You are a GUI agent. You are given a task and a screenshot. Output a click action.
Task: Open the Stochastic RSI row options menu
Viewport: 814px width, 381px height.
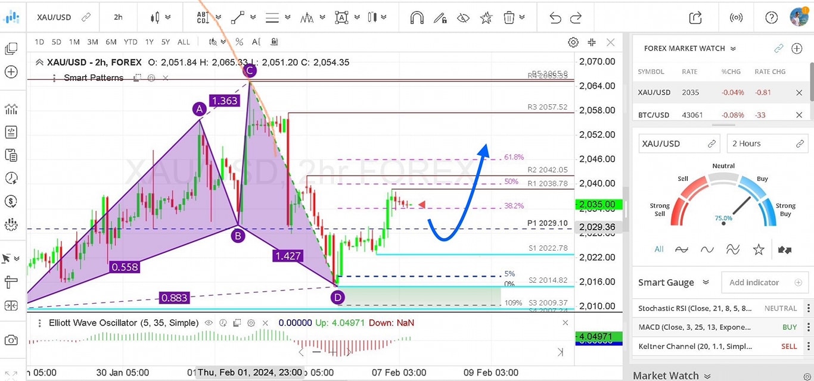coord(809,308)
